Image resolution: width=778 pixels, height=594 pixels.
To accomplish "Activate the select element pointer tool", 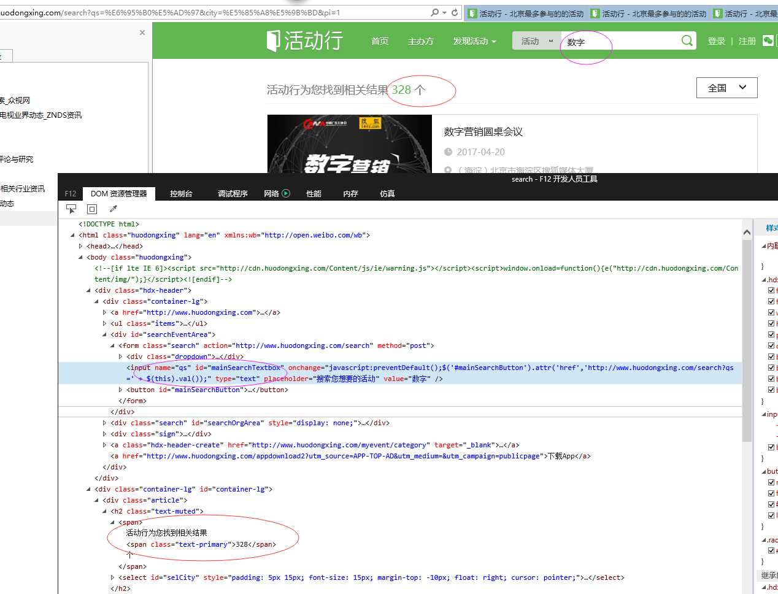I will pyautogui.click(x=71, y=209).
